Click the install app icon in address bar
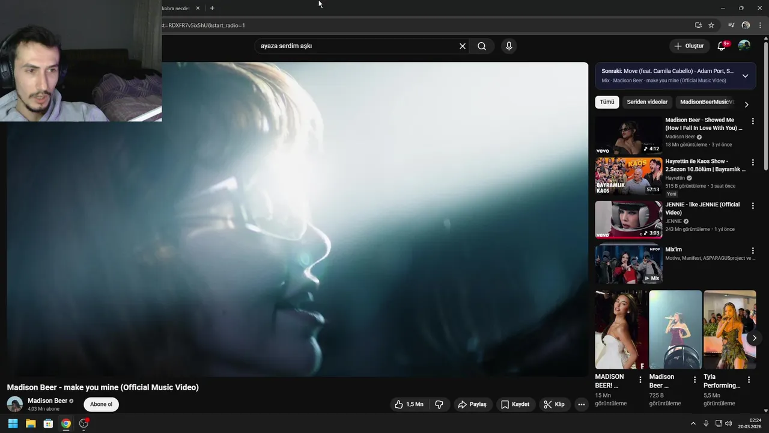This screenshot has width=769, height=433. pos(698,25)
